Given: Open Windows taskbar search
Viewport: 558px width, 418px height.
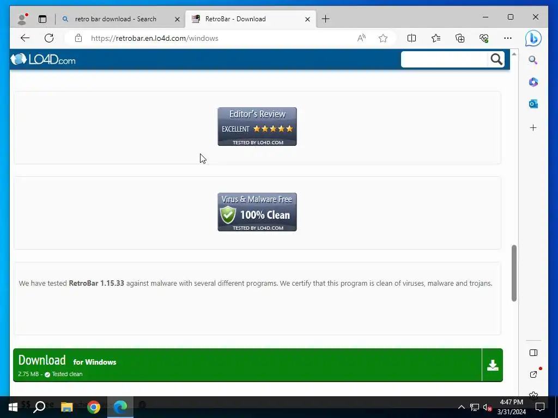Looking at the screenshot, I should [x=39, y=407].
